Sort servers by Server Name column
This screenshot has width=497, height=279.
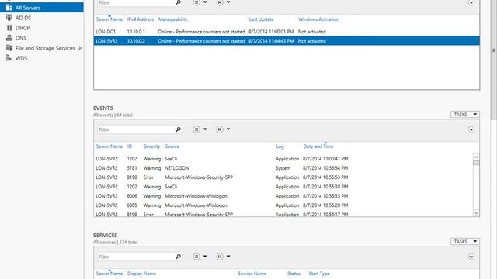tap(109, 19)
